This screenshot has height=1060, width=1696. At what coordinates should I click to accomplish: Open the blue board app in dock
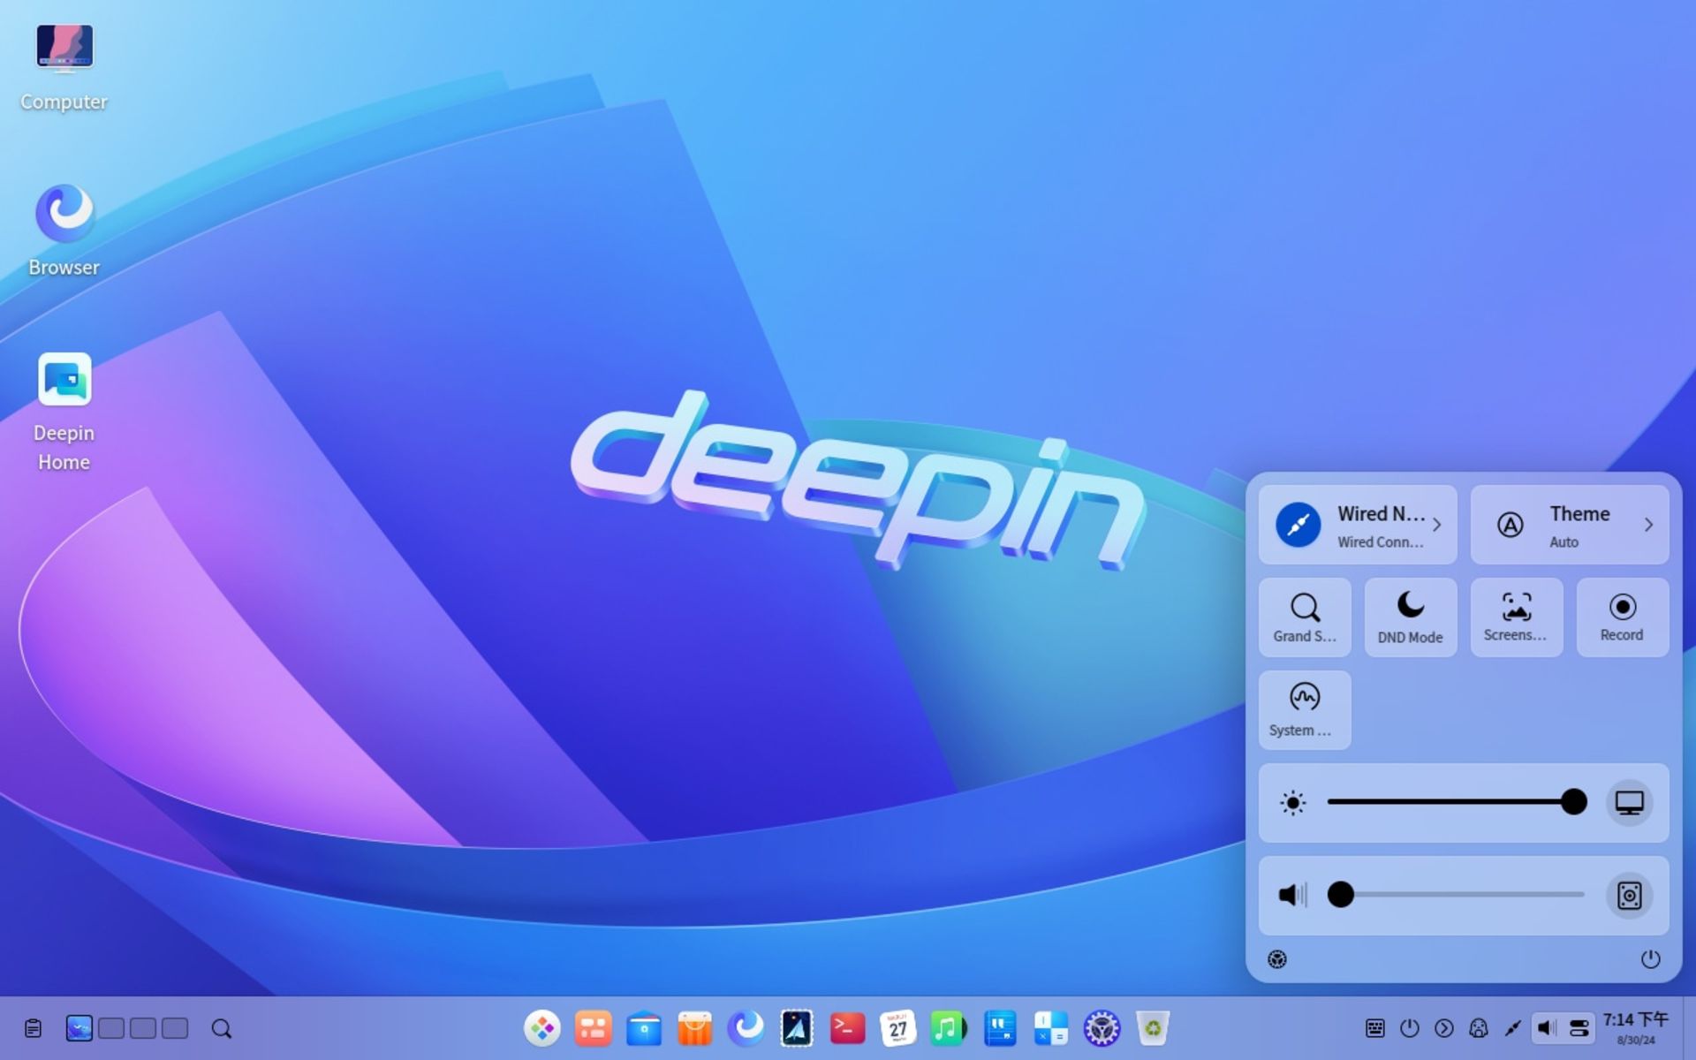(1000, 1028)
